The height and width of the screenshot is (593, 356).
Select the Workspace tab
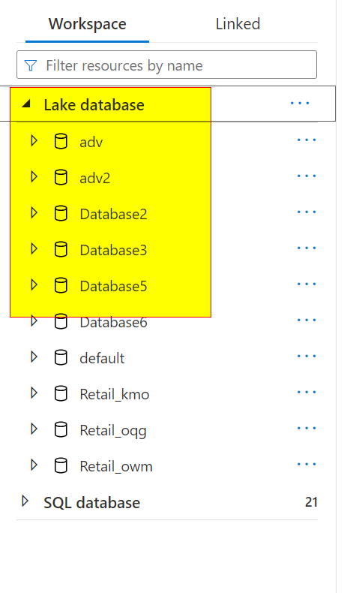pyautogui.click(x=87, y=24)
